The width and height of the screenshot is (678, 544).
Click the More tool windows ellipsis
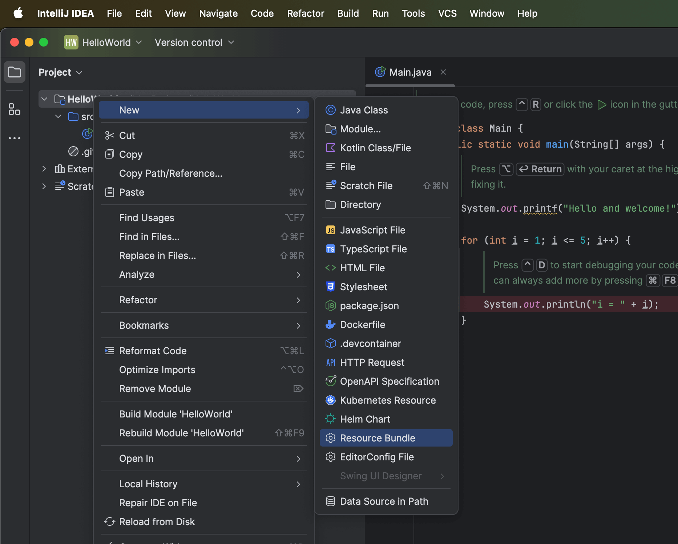[15, 138]
